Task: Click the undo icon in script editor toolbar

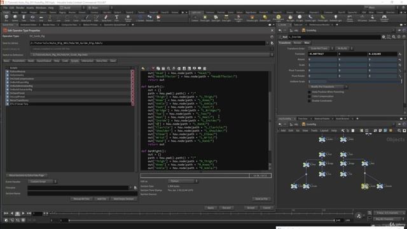Action: pyautogui.click(x=143, y=69)
